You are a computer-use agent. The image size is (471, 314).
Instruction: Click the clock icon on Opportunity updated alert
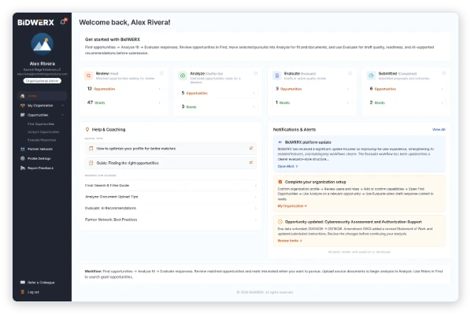[x=280, y=222]
